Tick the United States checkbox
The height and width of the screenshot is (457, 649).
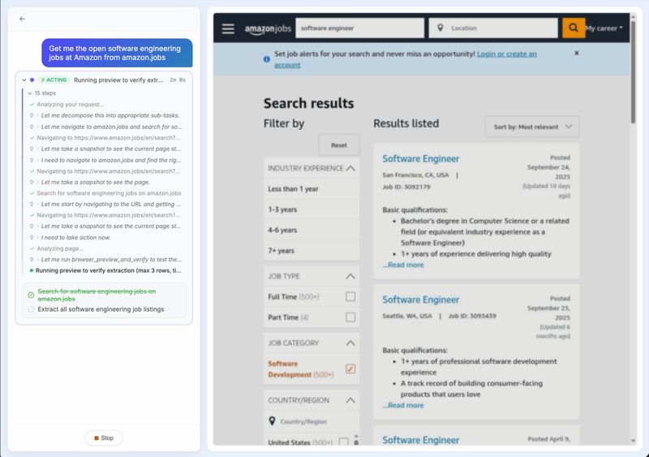(343, 442)
